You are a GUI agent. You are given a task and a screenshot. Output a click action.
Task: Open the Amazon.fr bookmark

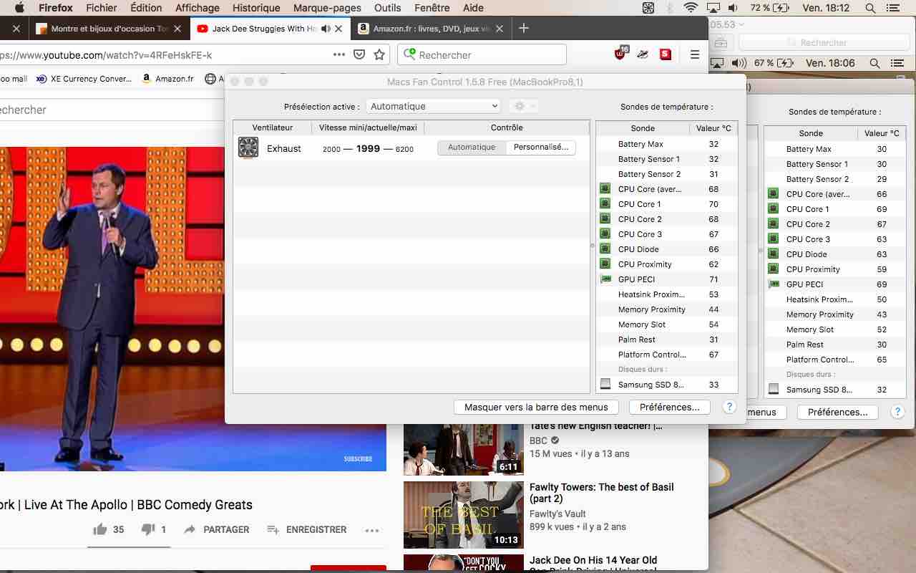(x=168, y=79)
